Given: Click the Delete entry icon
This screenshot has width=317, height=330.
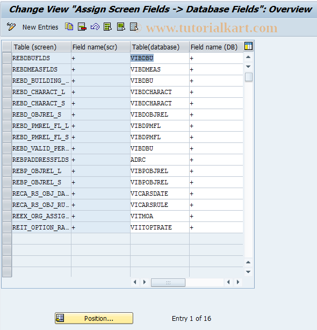Looking at the screenshot, I should [x=82, y=27].
